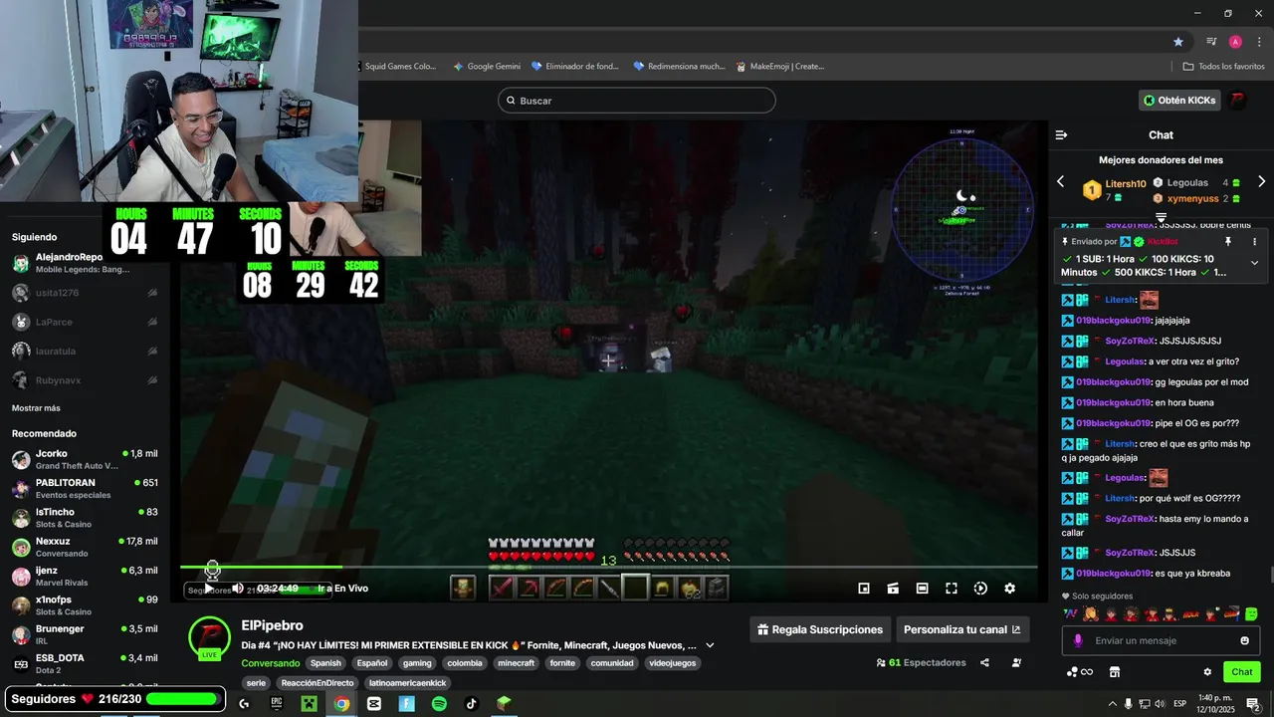Open x1nofps recommended channel

coord(85,605)
